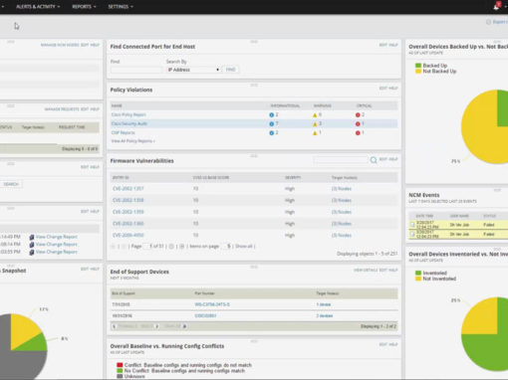The image size is (508, 380).
Task: Click EDIT in Find Connected Port panel
Action: (382, 45)
